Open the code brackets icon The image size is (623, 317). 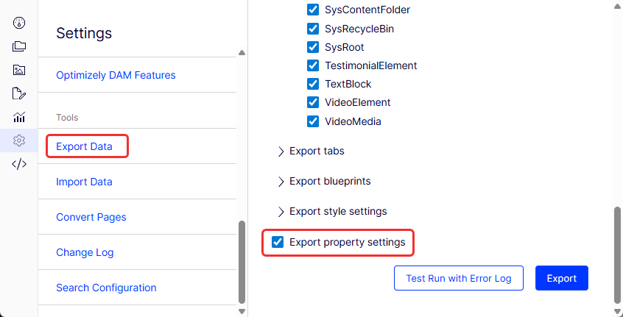click(x=19, y=164)
